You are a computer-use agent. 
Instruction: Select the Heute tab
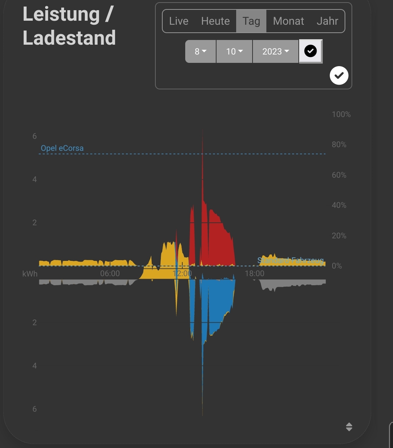point(215,21)
